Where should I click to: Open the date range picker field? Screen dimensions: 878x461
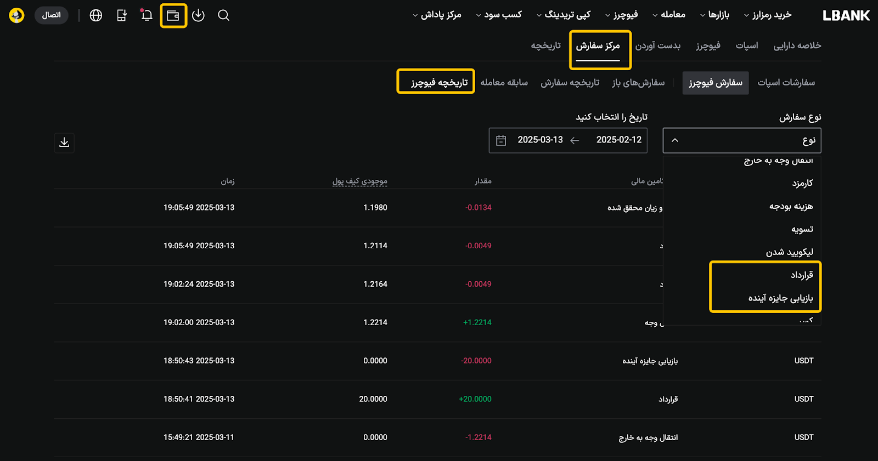(568, 140)
